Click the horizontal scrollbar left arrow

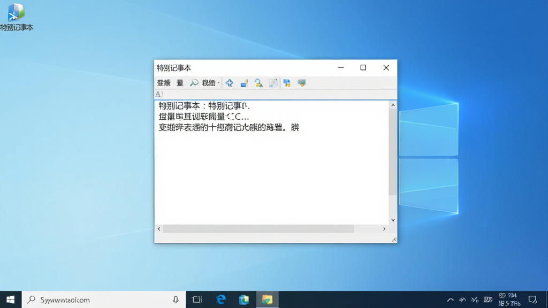point(159,229)
